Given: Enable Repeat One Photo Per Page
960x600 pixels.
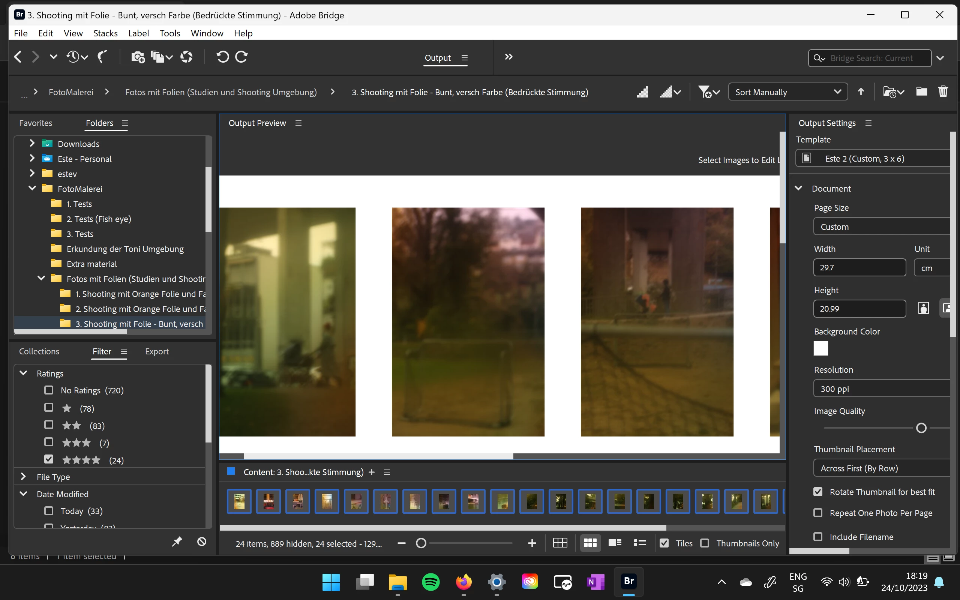Looking at the screenshot, I should [x=818, y=513].
